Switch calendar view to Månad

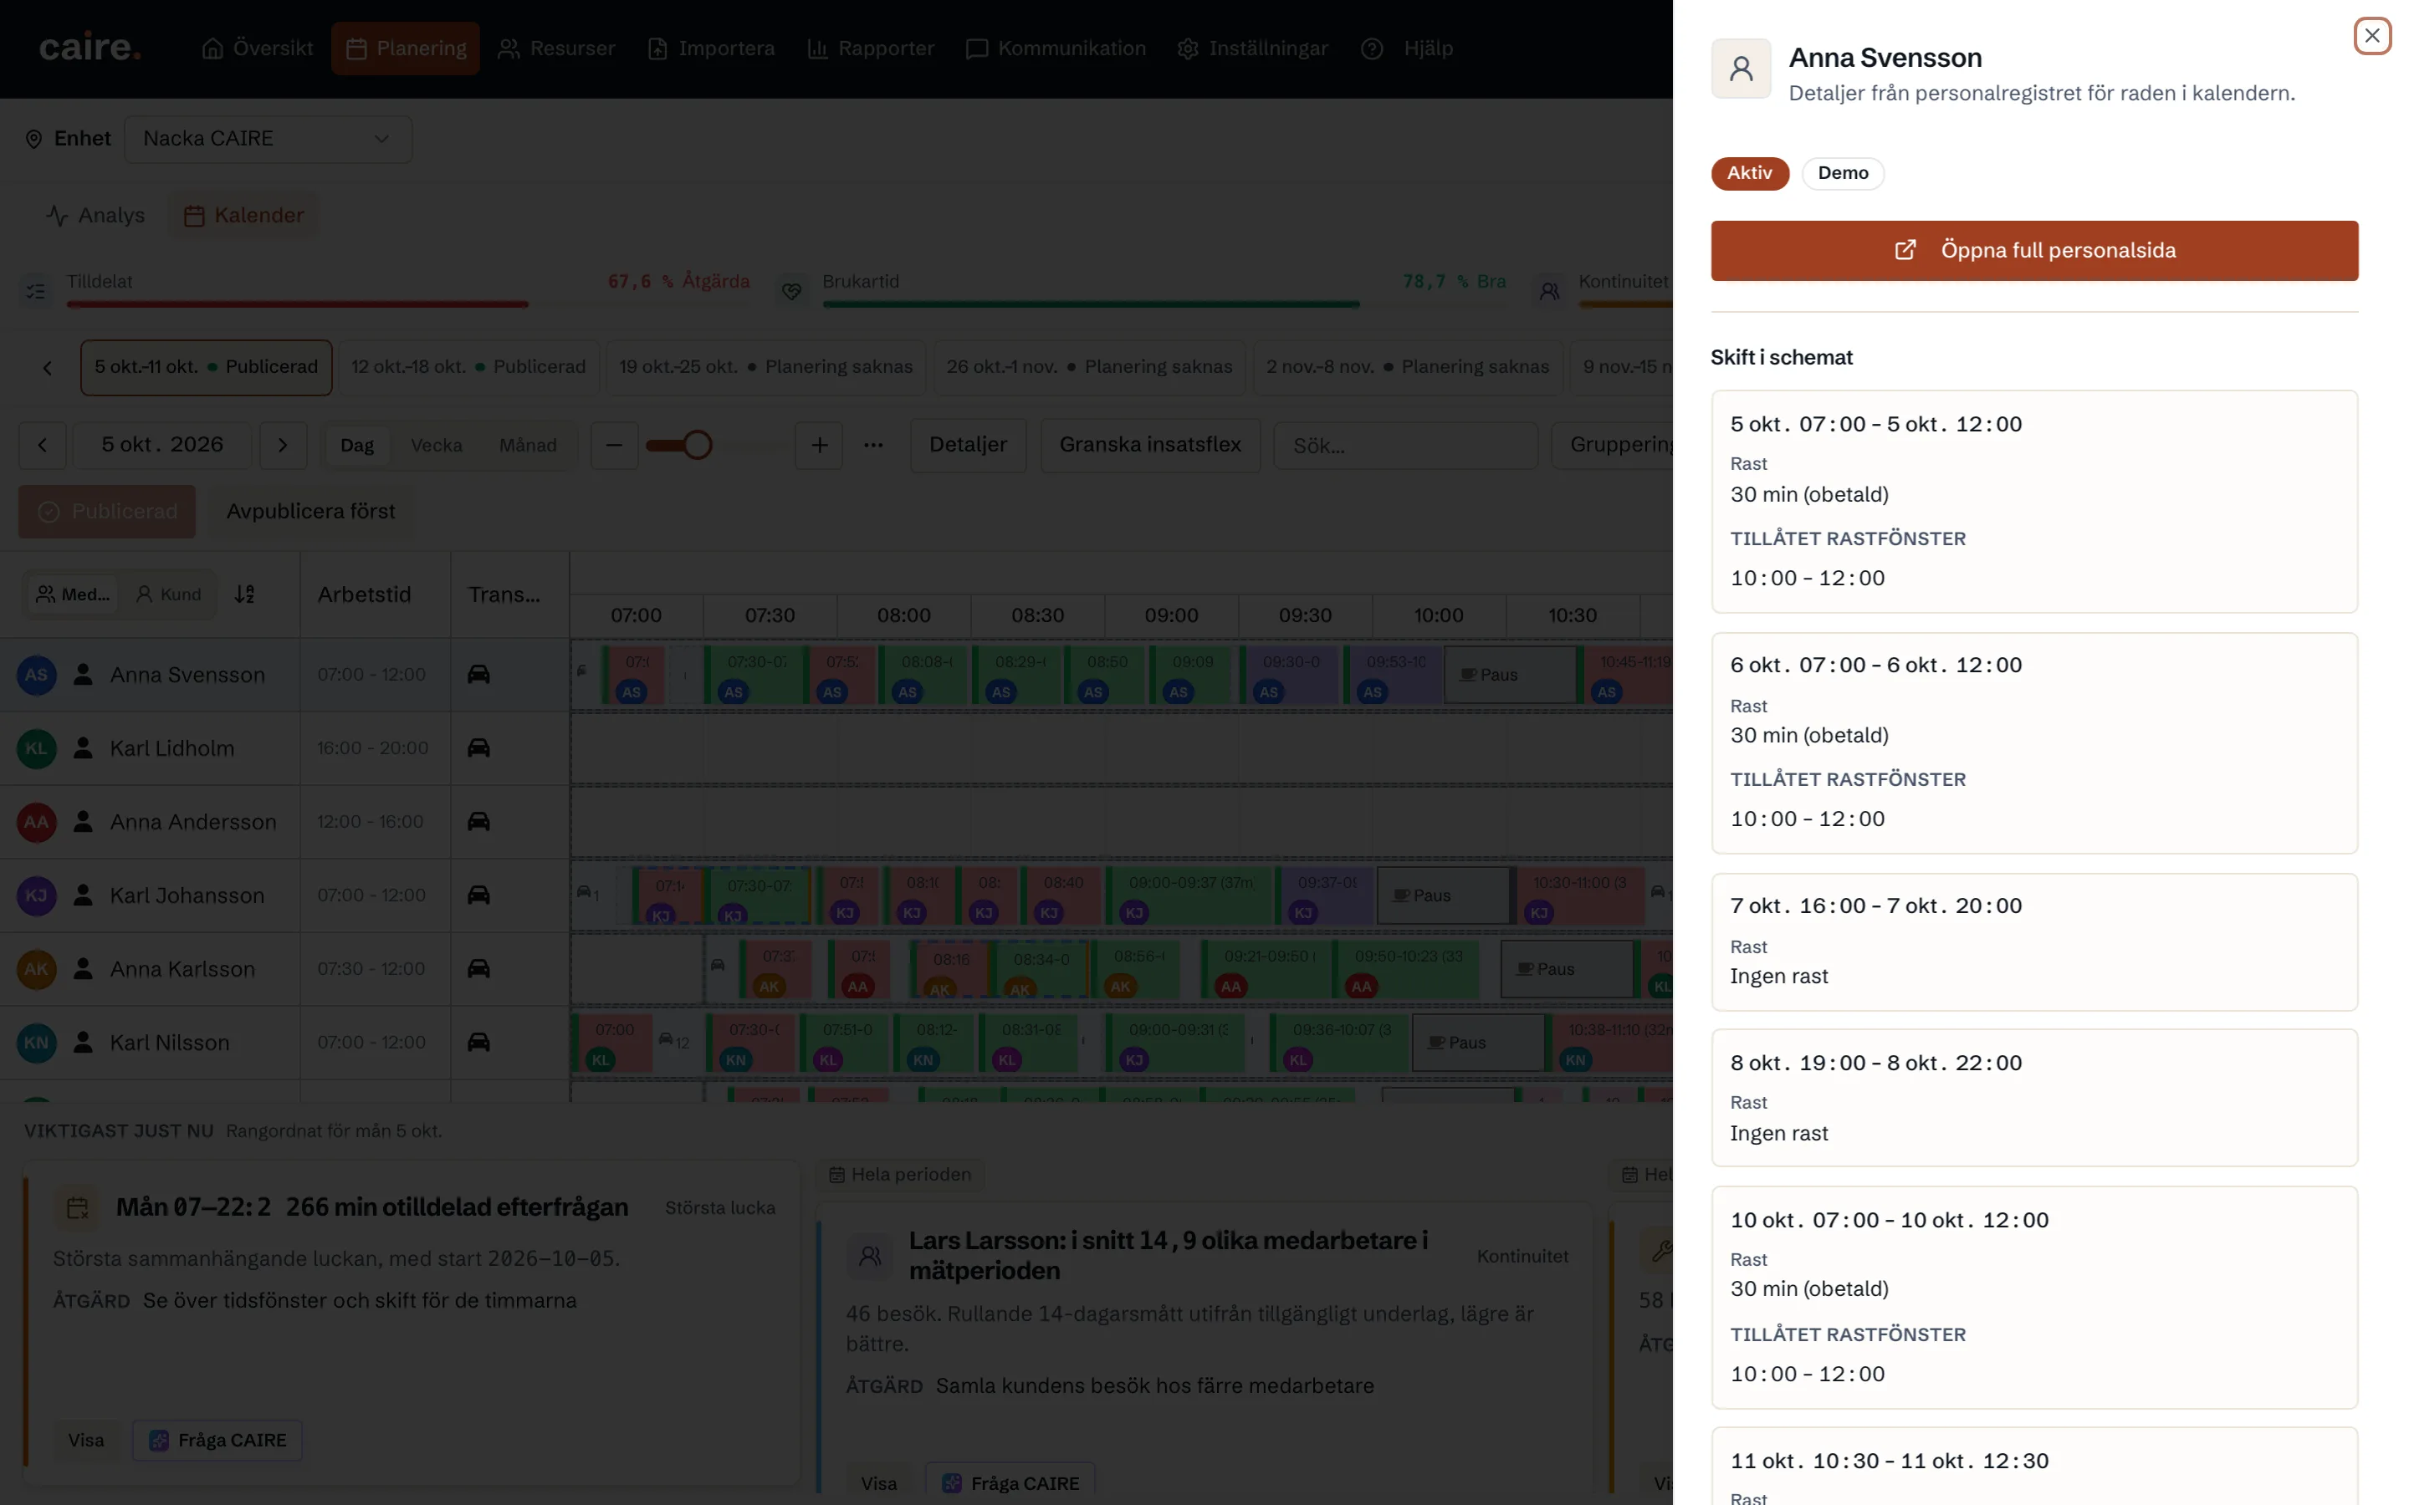(x=528, y=445)
